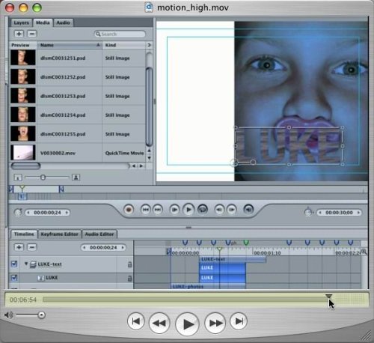
Task: Toggle the LUKE layer checkbox
Action: pyautogui.click(x=14, y=277)
